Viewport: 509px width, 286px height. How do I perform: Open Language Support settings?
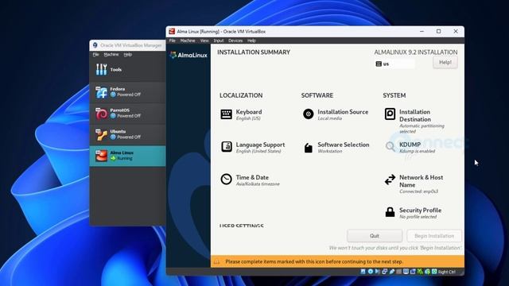[x=253, y=147]
